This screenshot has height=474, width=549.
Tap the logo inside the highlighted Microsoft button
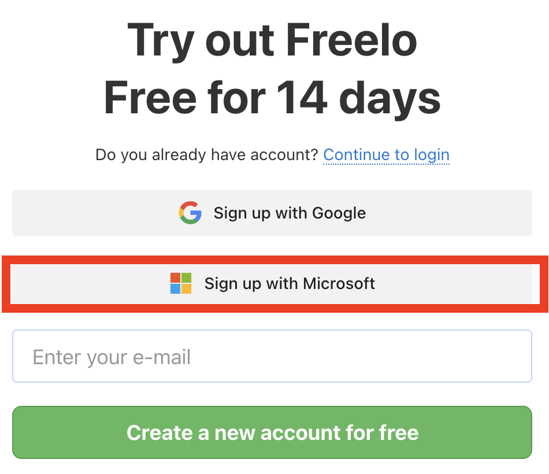(x=180, y=283)
